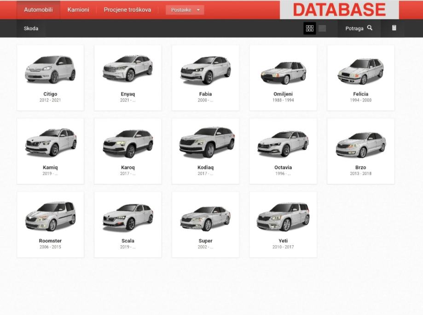Screen dimensions: 423x315
Task: Select the Karoq car image
Action: (128, 144)
